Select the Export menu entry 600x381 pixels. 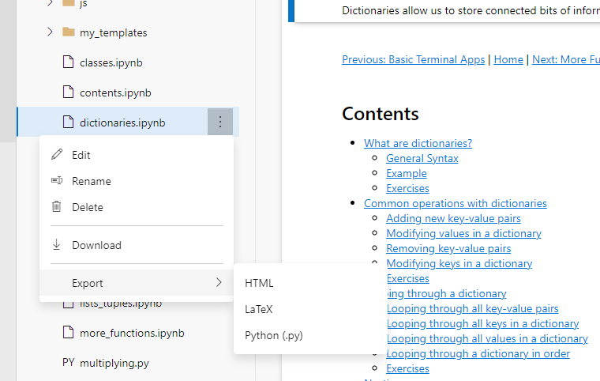click(137, 283)
